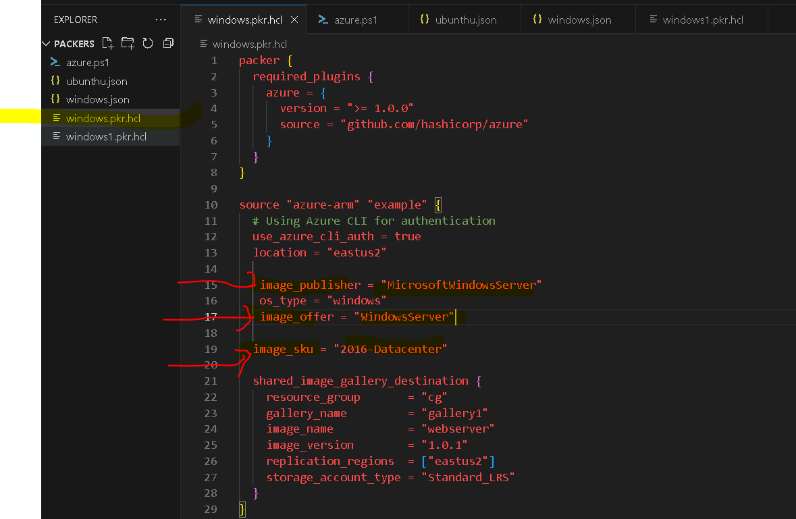Click 'os_type' on line 16
The image size is (796, 519).
coord(283,301)
